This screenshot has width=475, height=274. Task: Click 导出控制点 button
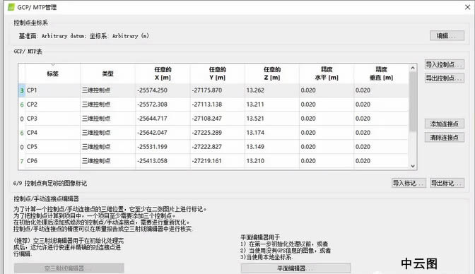click(444, 78)
